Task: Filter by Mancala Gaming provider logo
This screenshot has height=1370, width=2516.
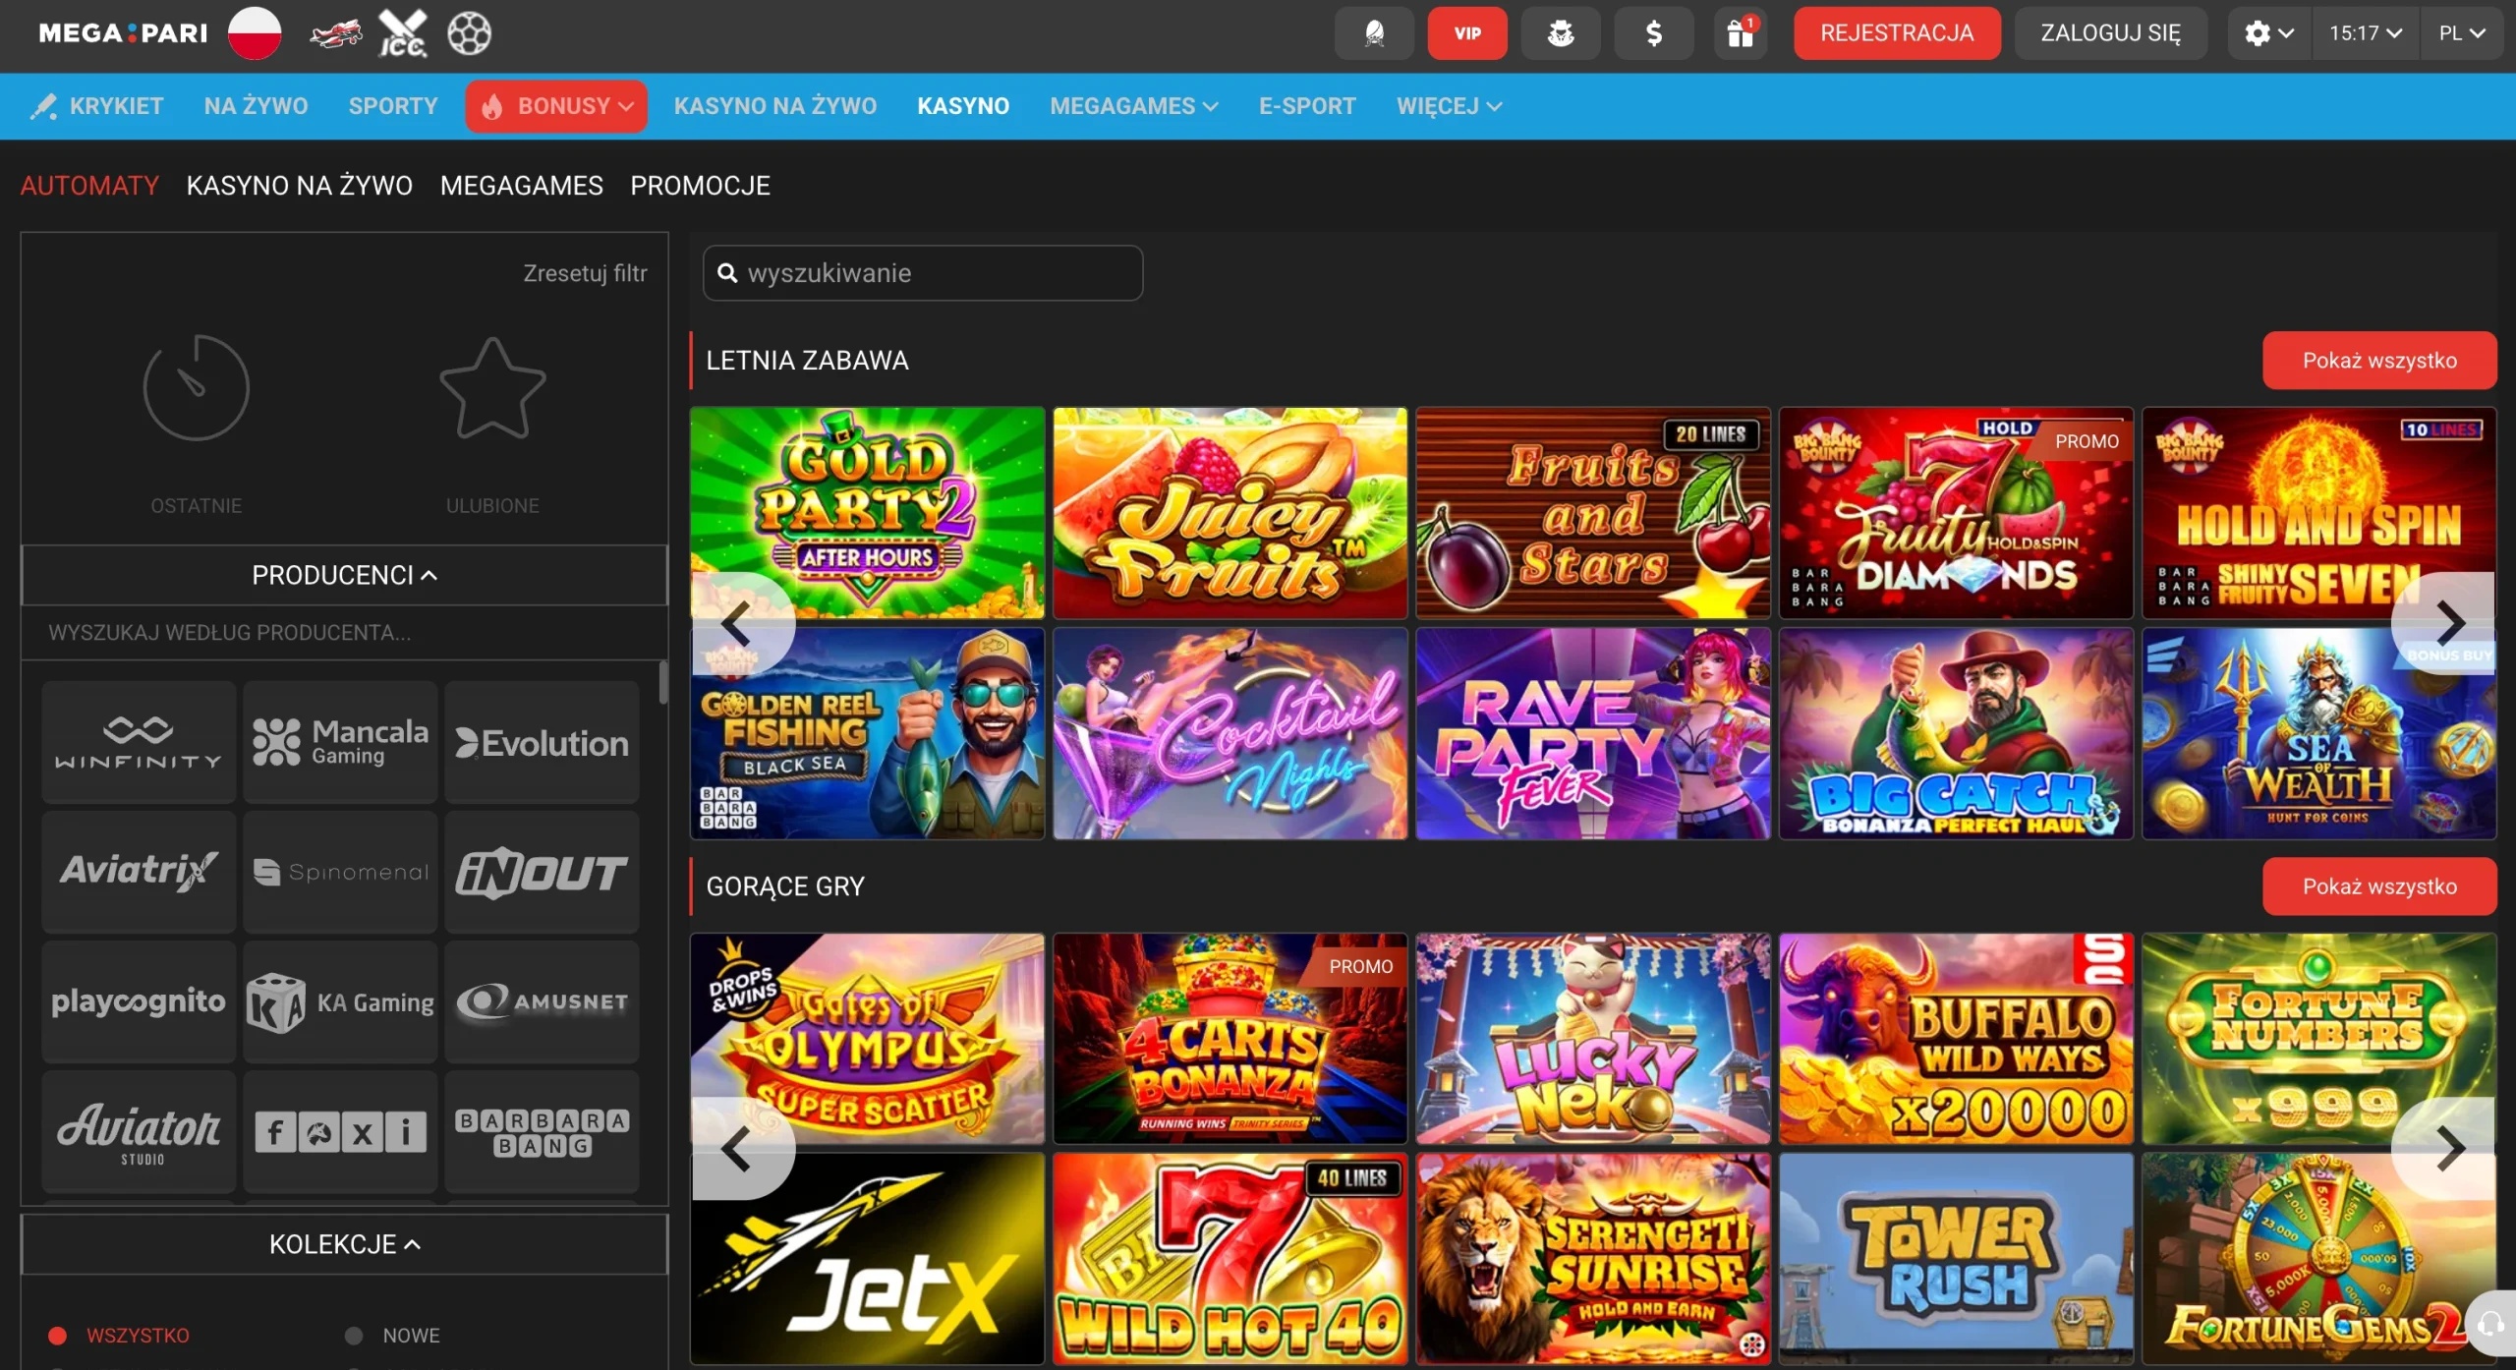Action: 340,742
